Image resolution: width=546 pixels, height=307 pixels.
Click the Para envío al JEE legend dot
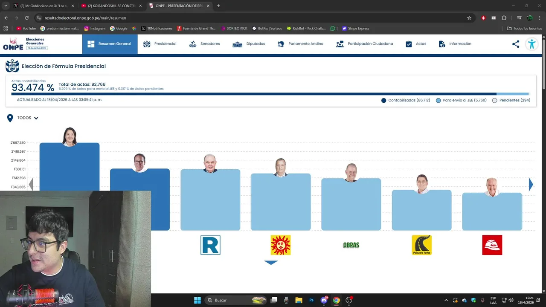tap(439, 101)
